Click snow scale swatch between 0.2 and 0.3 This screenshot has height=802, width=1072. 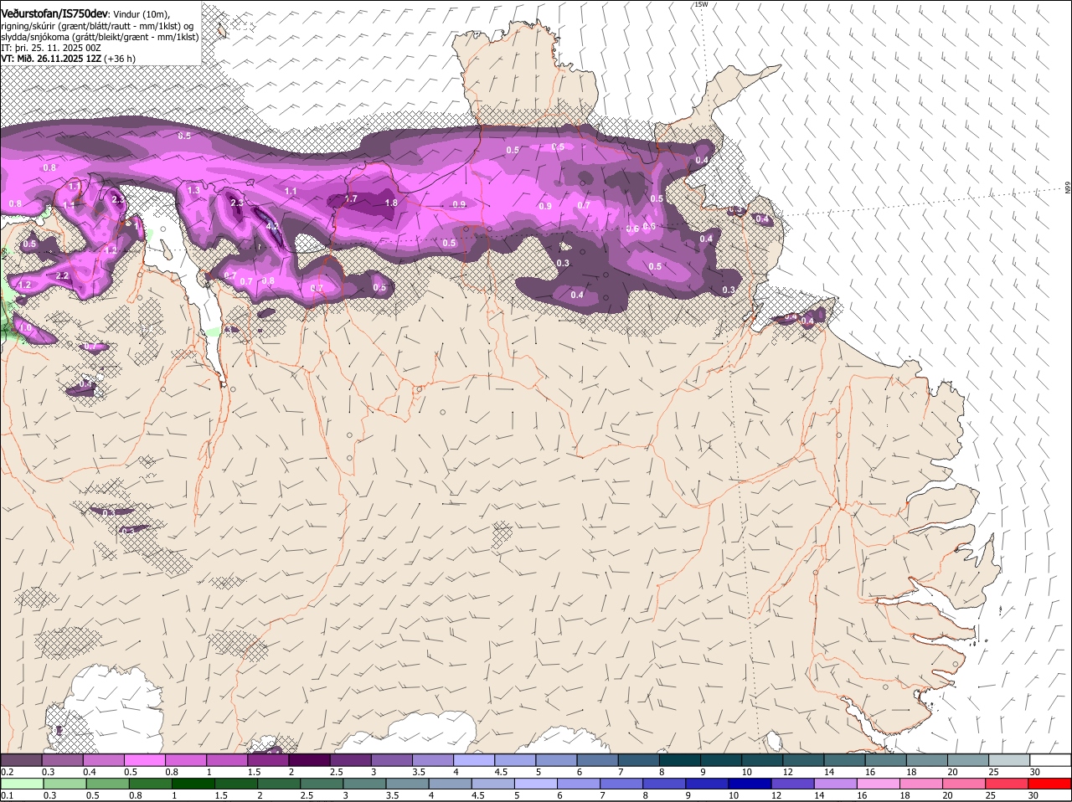21,759
